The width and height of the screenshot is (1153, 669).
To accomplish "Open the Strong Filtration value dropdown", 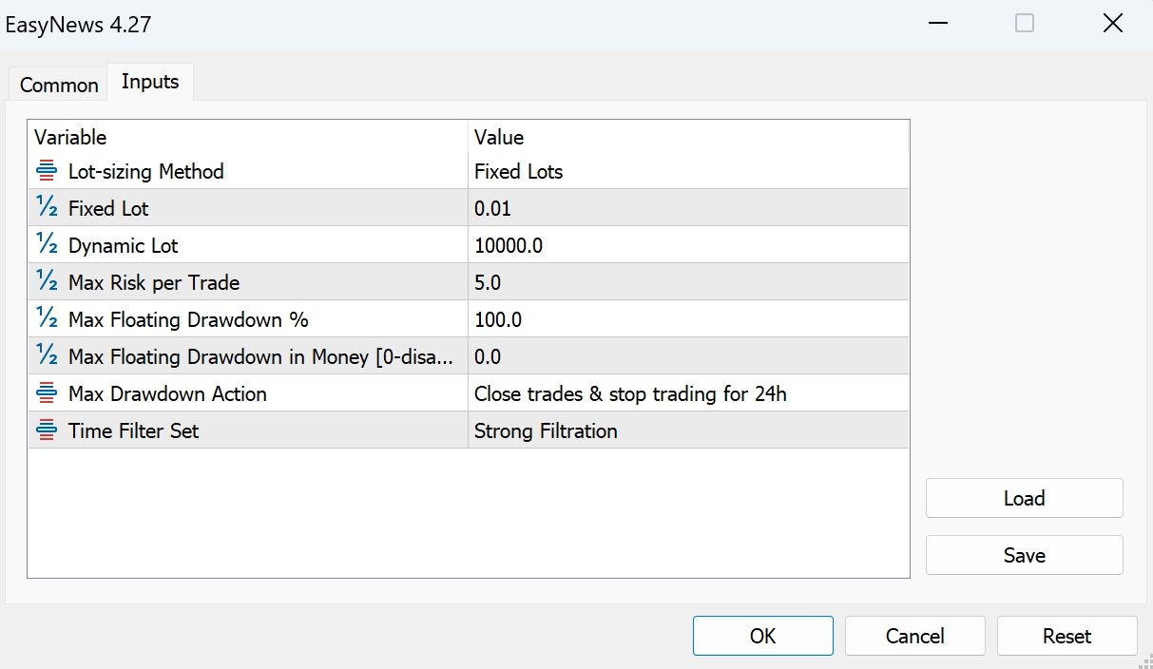I will pyautogui.click(x=687, y=430).
